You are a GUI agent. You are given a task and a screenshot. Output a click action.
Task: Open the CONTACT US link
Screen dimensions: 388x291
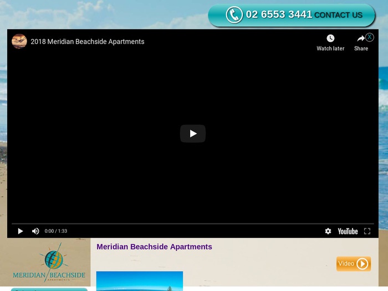point(338,15)
